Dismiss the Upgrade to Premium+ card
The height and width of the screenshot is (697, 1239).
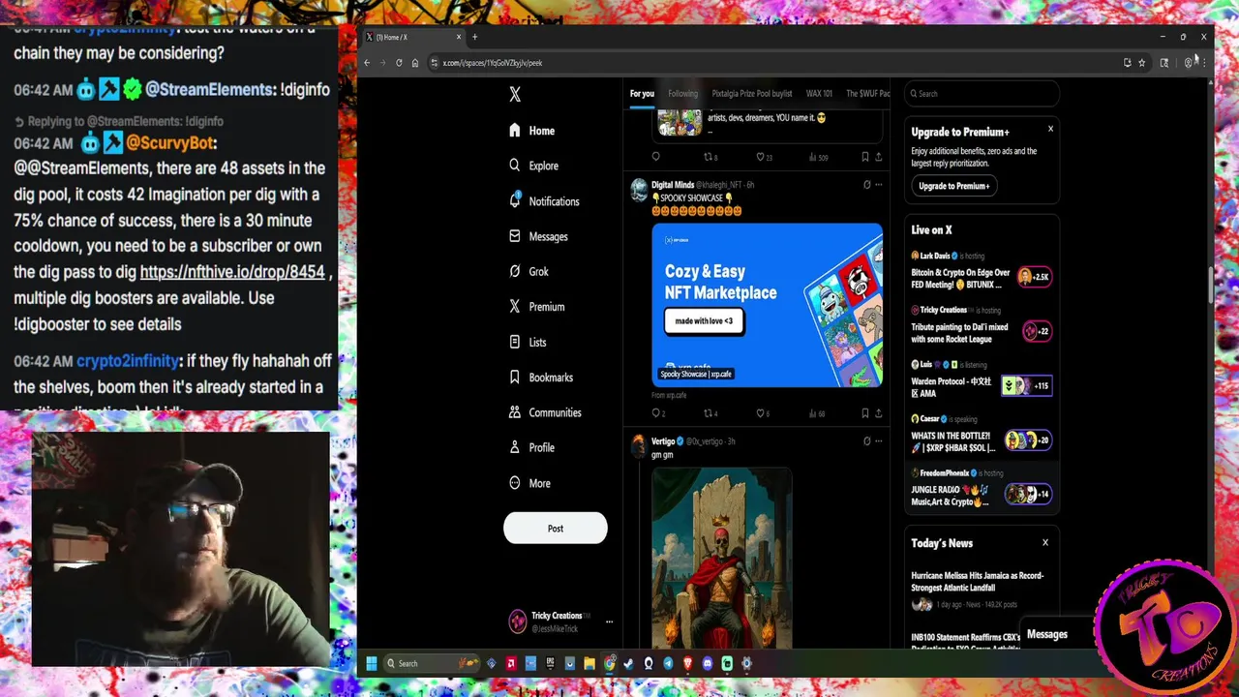click(1050, 129)
